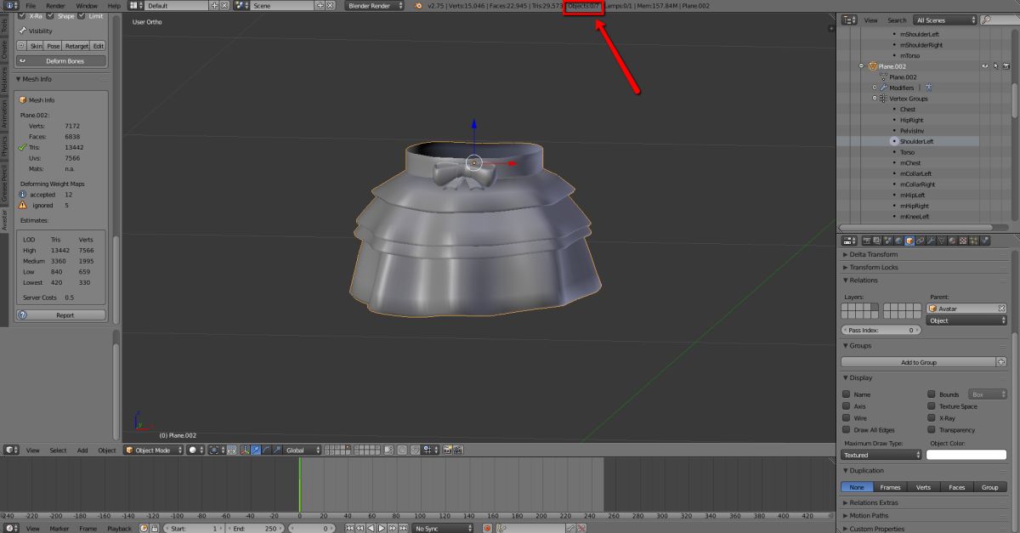Viewport: 1020px width, 533px height.
Task: Collapse the Plane.002 outliner tree item
Action: coord(861,65)
